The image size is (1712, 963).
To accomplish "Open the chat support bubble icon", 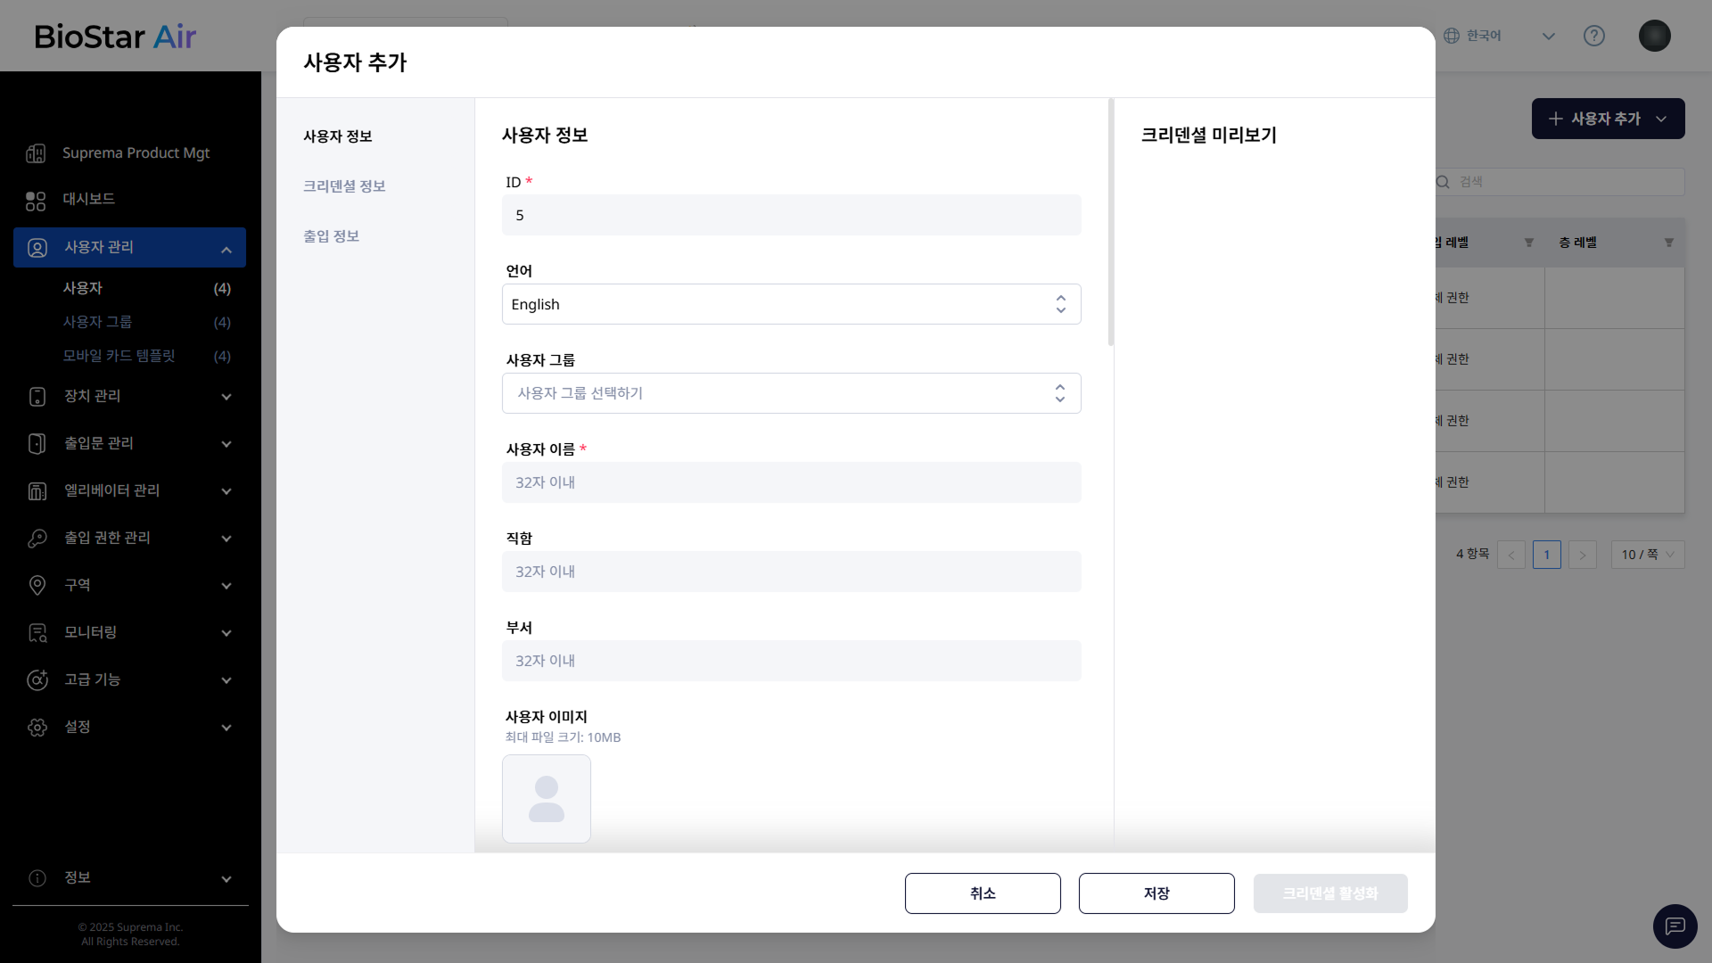I will point(1675,926).
